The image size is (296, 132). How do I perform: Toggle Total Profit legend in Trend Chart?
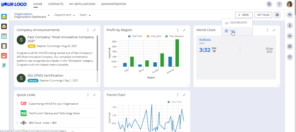point(174,102)
